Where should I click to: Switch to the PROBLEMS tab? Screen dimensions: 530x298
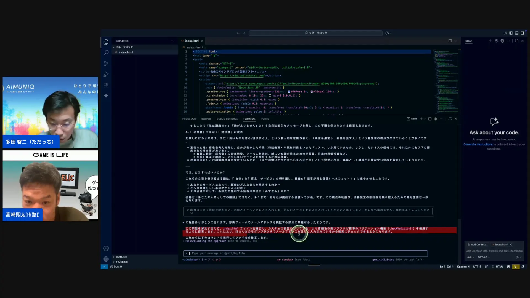(x=189, y=119)
